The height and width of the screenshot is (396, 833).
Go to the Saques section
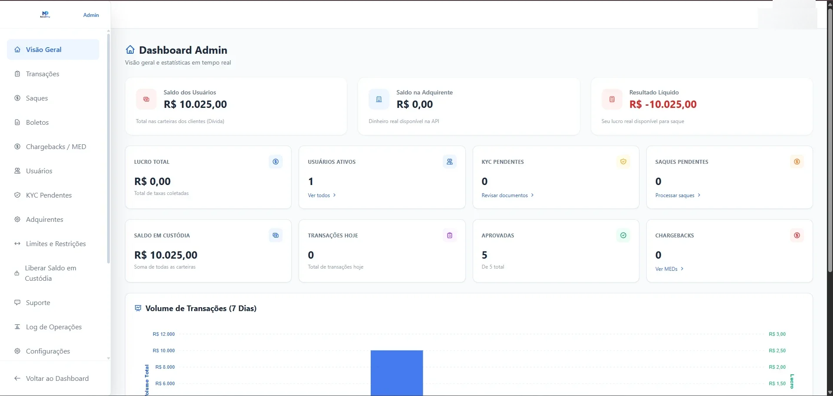tap(53, 98)
